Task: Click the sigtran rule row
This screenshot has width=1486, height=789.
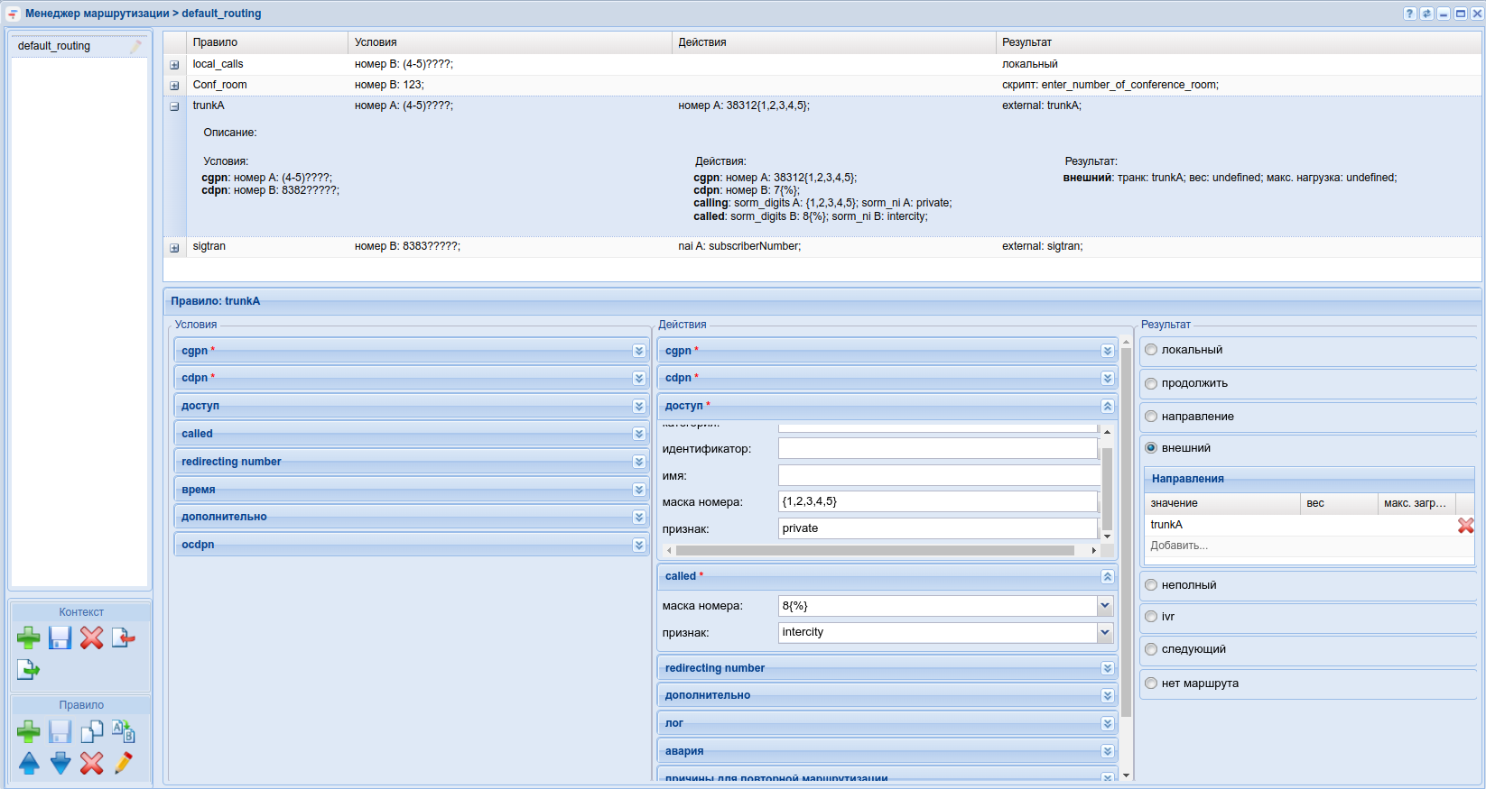Action: click(209, 246)
